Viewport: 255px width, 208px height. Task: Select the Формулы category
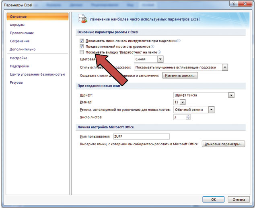pyautogui.click(x=17, y=25)
